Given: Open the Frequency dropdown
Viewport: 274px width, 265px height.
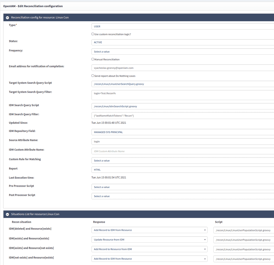Looking at the screenshot, I should point(183,52).
